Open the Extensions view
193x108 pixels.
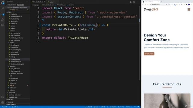(x=3, y=25)
